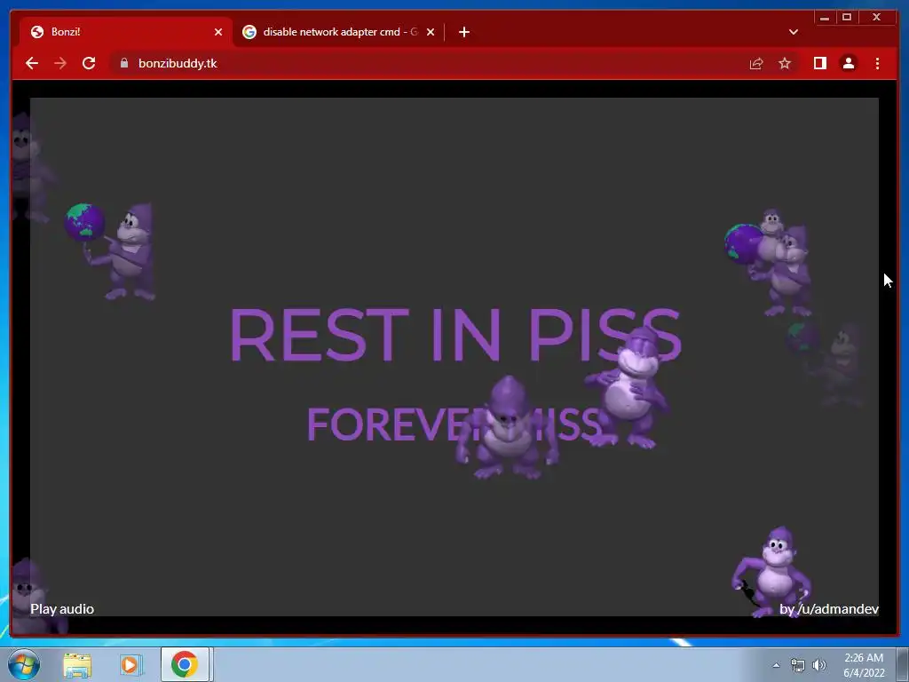Click the REST IN PISS heading

(x=455, y=335)
